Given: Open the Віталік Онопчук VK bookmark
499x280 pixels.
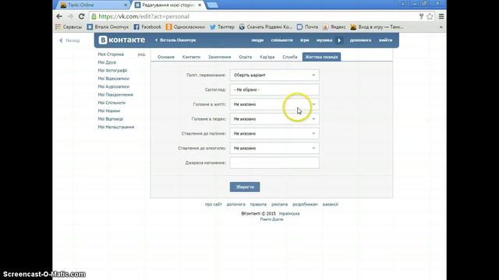Looking at the screenshot, I should (108, 27).
